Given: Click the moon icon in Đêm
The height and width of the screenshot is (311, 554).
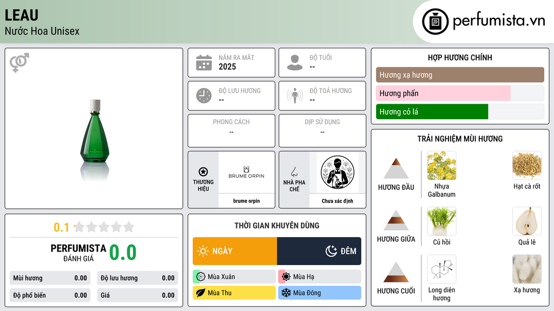Looking at the screenshot, I should point(331,251).
